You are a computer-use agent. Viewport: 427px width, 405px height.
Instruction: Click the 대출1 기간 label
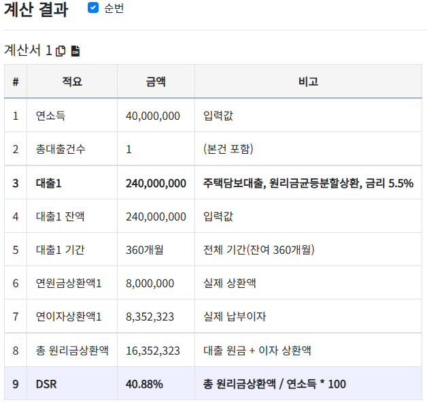tap(61, 250)
